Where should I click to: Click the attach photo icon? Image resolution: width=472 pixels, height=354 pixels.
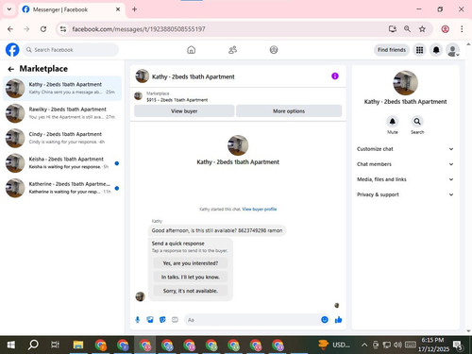coord(150,320)
